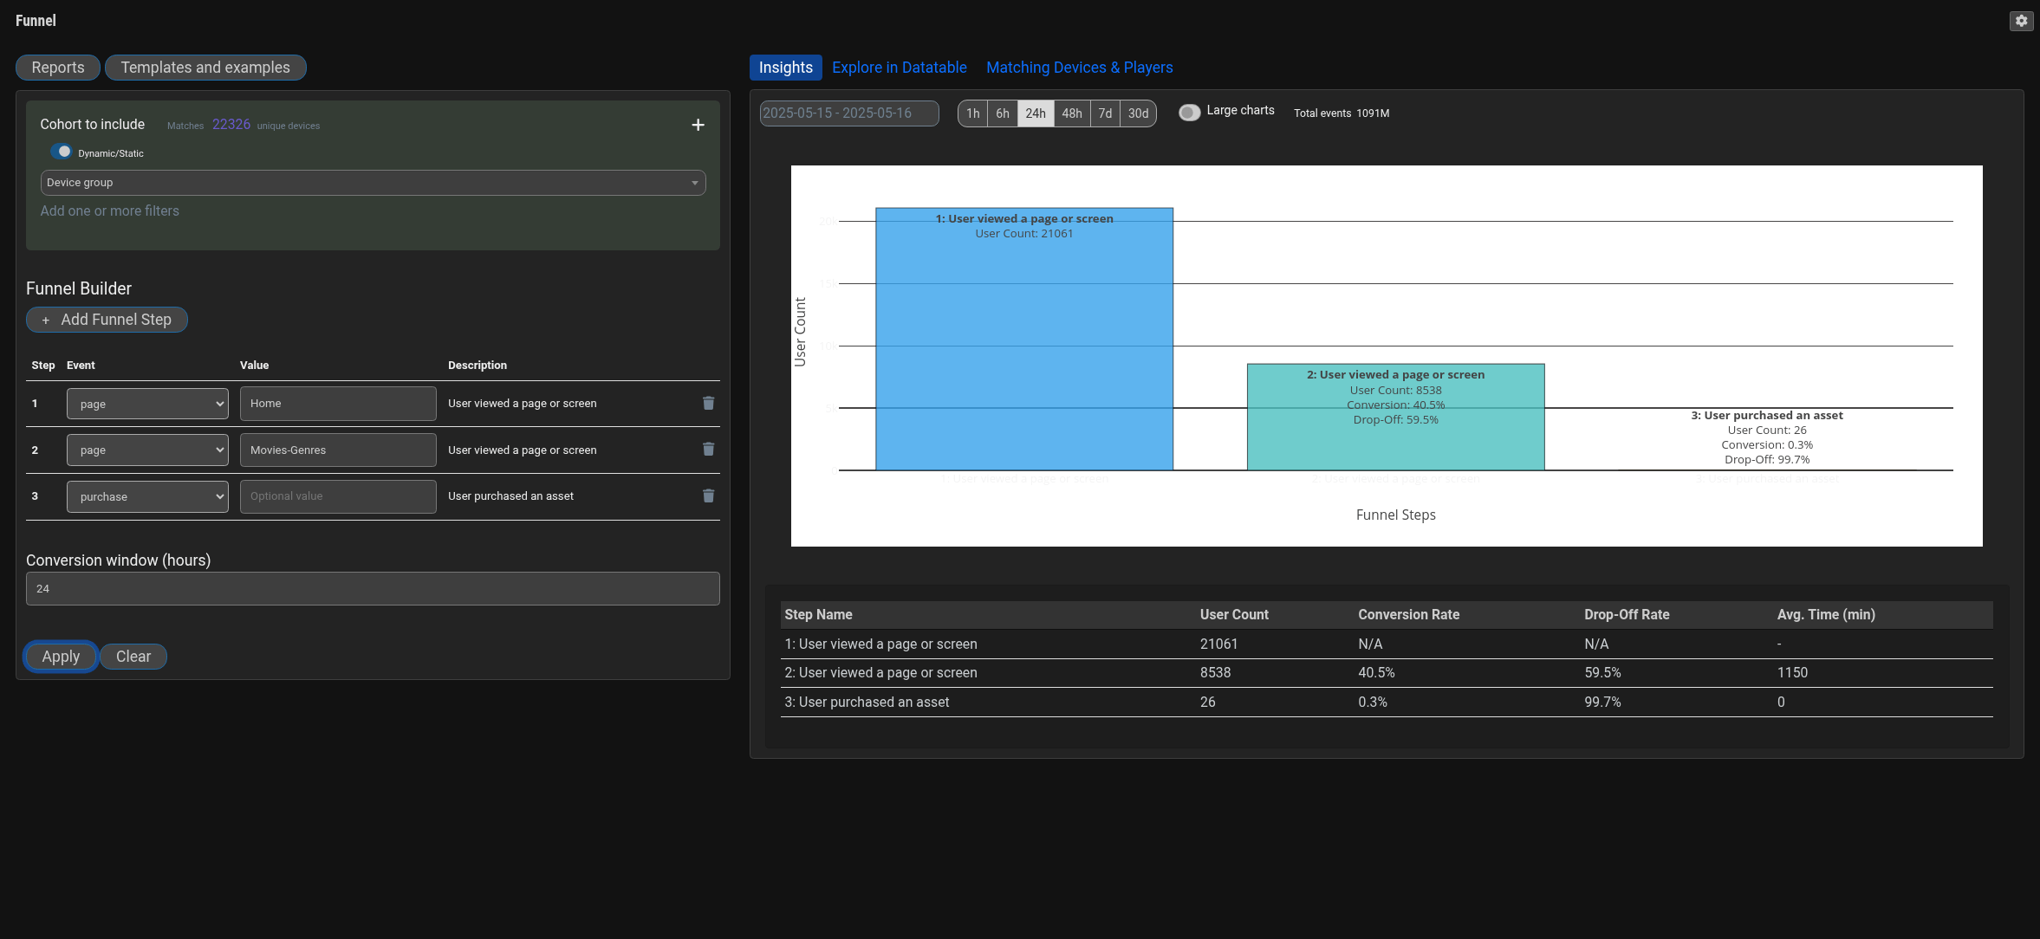The height and width of the screenshot is (939, 2040).
Task: Open the purchase event dropdown
Action: tap(147, 496)
